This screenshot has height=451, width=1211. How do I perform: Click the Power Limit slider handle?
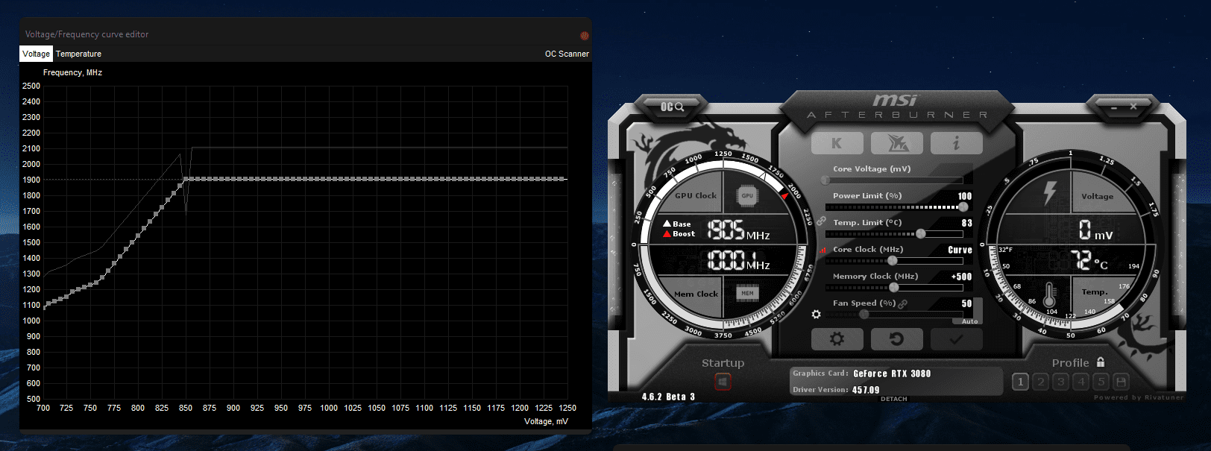pos(963,206)
